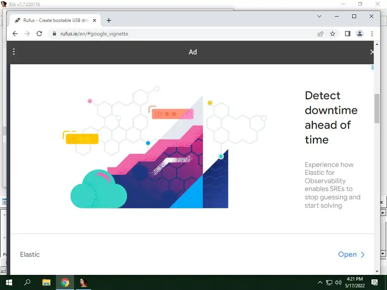
Task: Open the Windows notification center
Action: (x=375, y=282)
